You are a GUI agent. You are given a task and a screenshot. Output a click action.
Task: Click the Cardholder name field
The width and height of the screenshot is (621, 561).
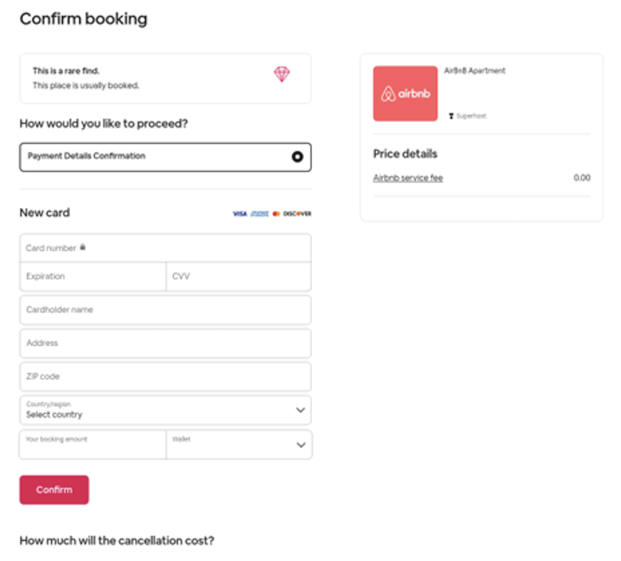165,310
